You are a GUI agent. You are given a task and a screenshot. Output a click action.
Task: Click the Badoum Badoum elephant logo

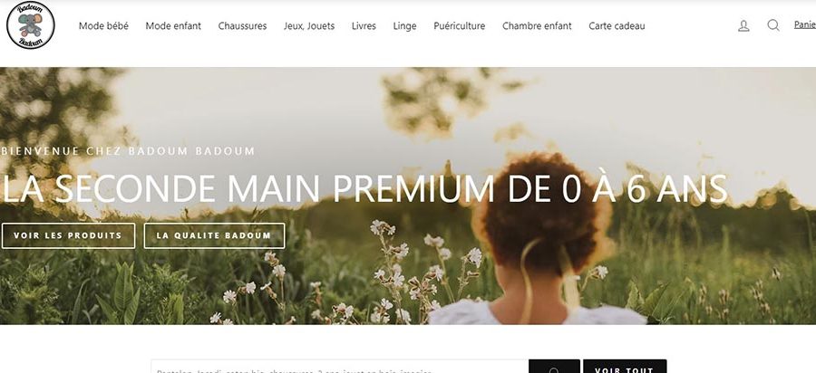(30, 25)
